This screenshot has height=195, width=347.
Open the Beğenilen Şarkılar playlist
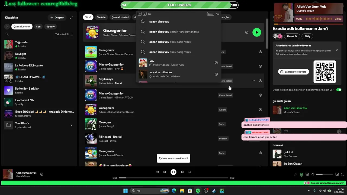tap(39, 90)
